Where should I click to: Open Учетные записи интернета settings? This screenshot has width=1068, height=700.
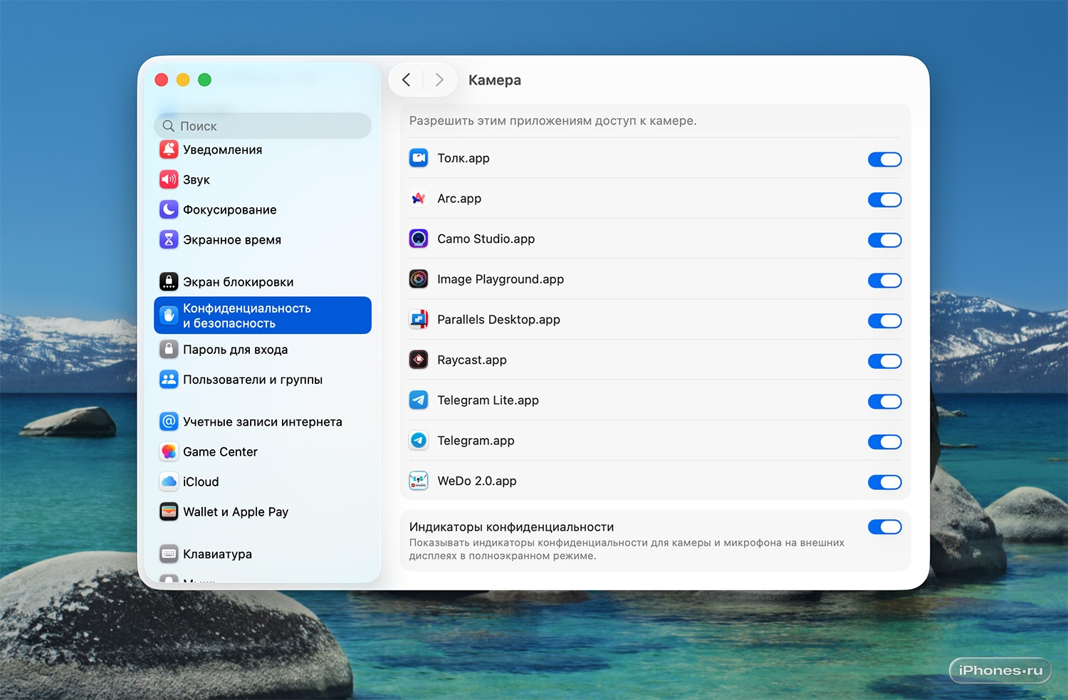coord(263,422)
